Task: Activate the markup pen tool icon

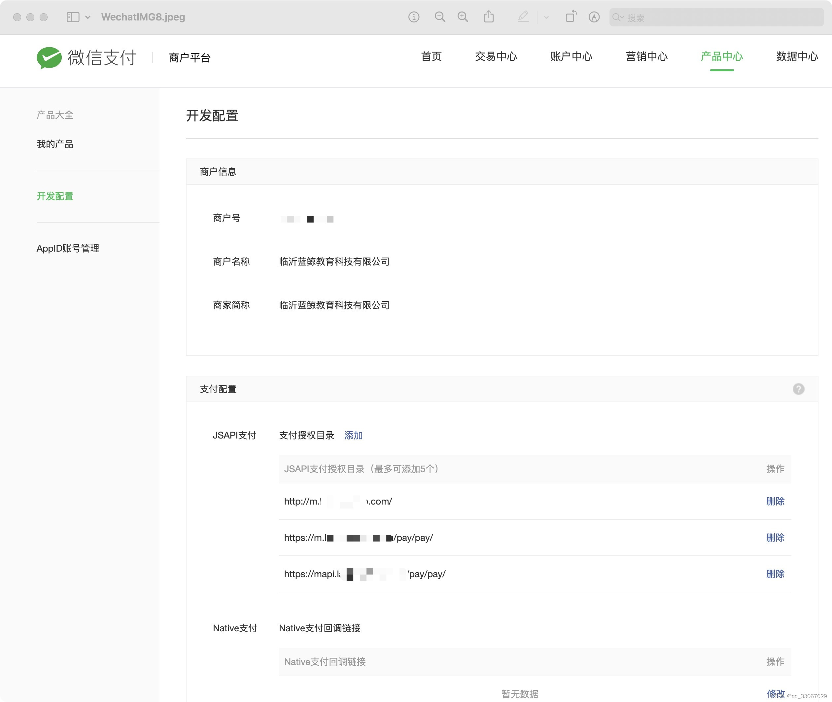Action: click(523, 17)
